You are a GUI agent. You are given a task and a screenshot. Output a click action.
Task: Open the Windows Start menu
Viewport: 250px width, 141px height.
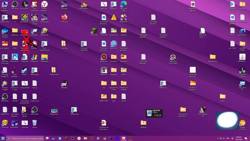click(3, 138)
